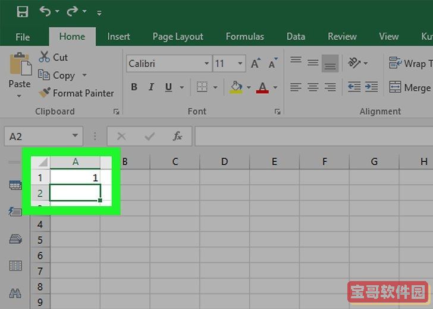Apply the red font color
The image size is (433, 309).
[262, 88]
